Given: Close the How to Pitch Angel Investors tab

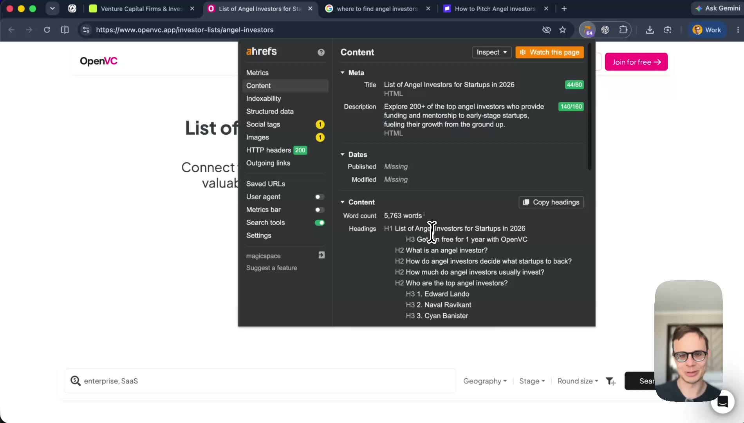Looking at the screenshot, I should [546, 9].
